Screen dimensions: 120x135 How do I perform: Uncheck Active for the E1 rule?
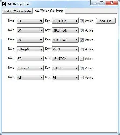tap(82, 21)
